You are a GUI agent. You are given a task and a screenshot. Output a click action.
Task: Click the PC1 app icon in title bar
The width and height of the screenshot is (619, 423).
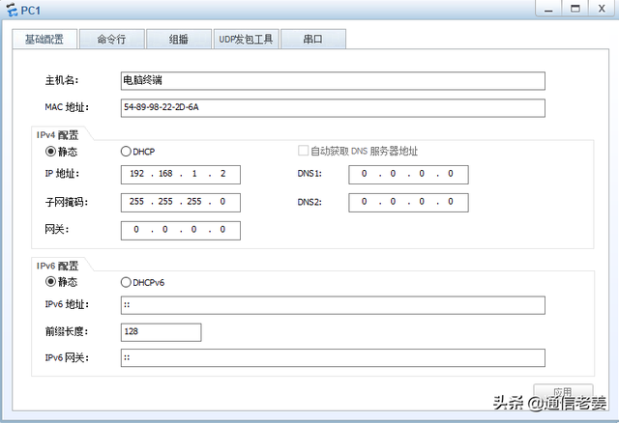tap(12, 10)
